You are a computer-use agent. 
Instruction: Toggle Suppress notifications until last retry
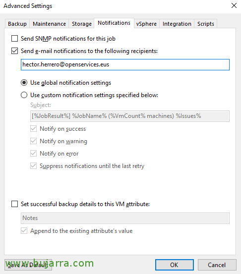[33, 166]
